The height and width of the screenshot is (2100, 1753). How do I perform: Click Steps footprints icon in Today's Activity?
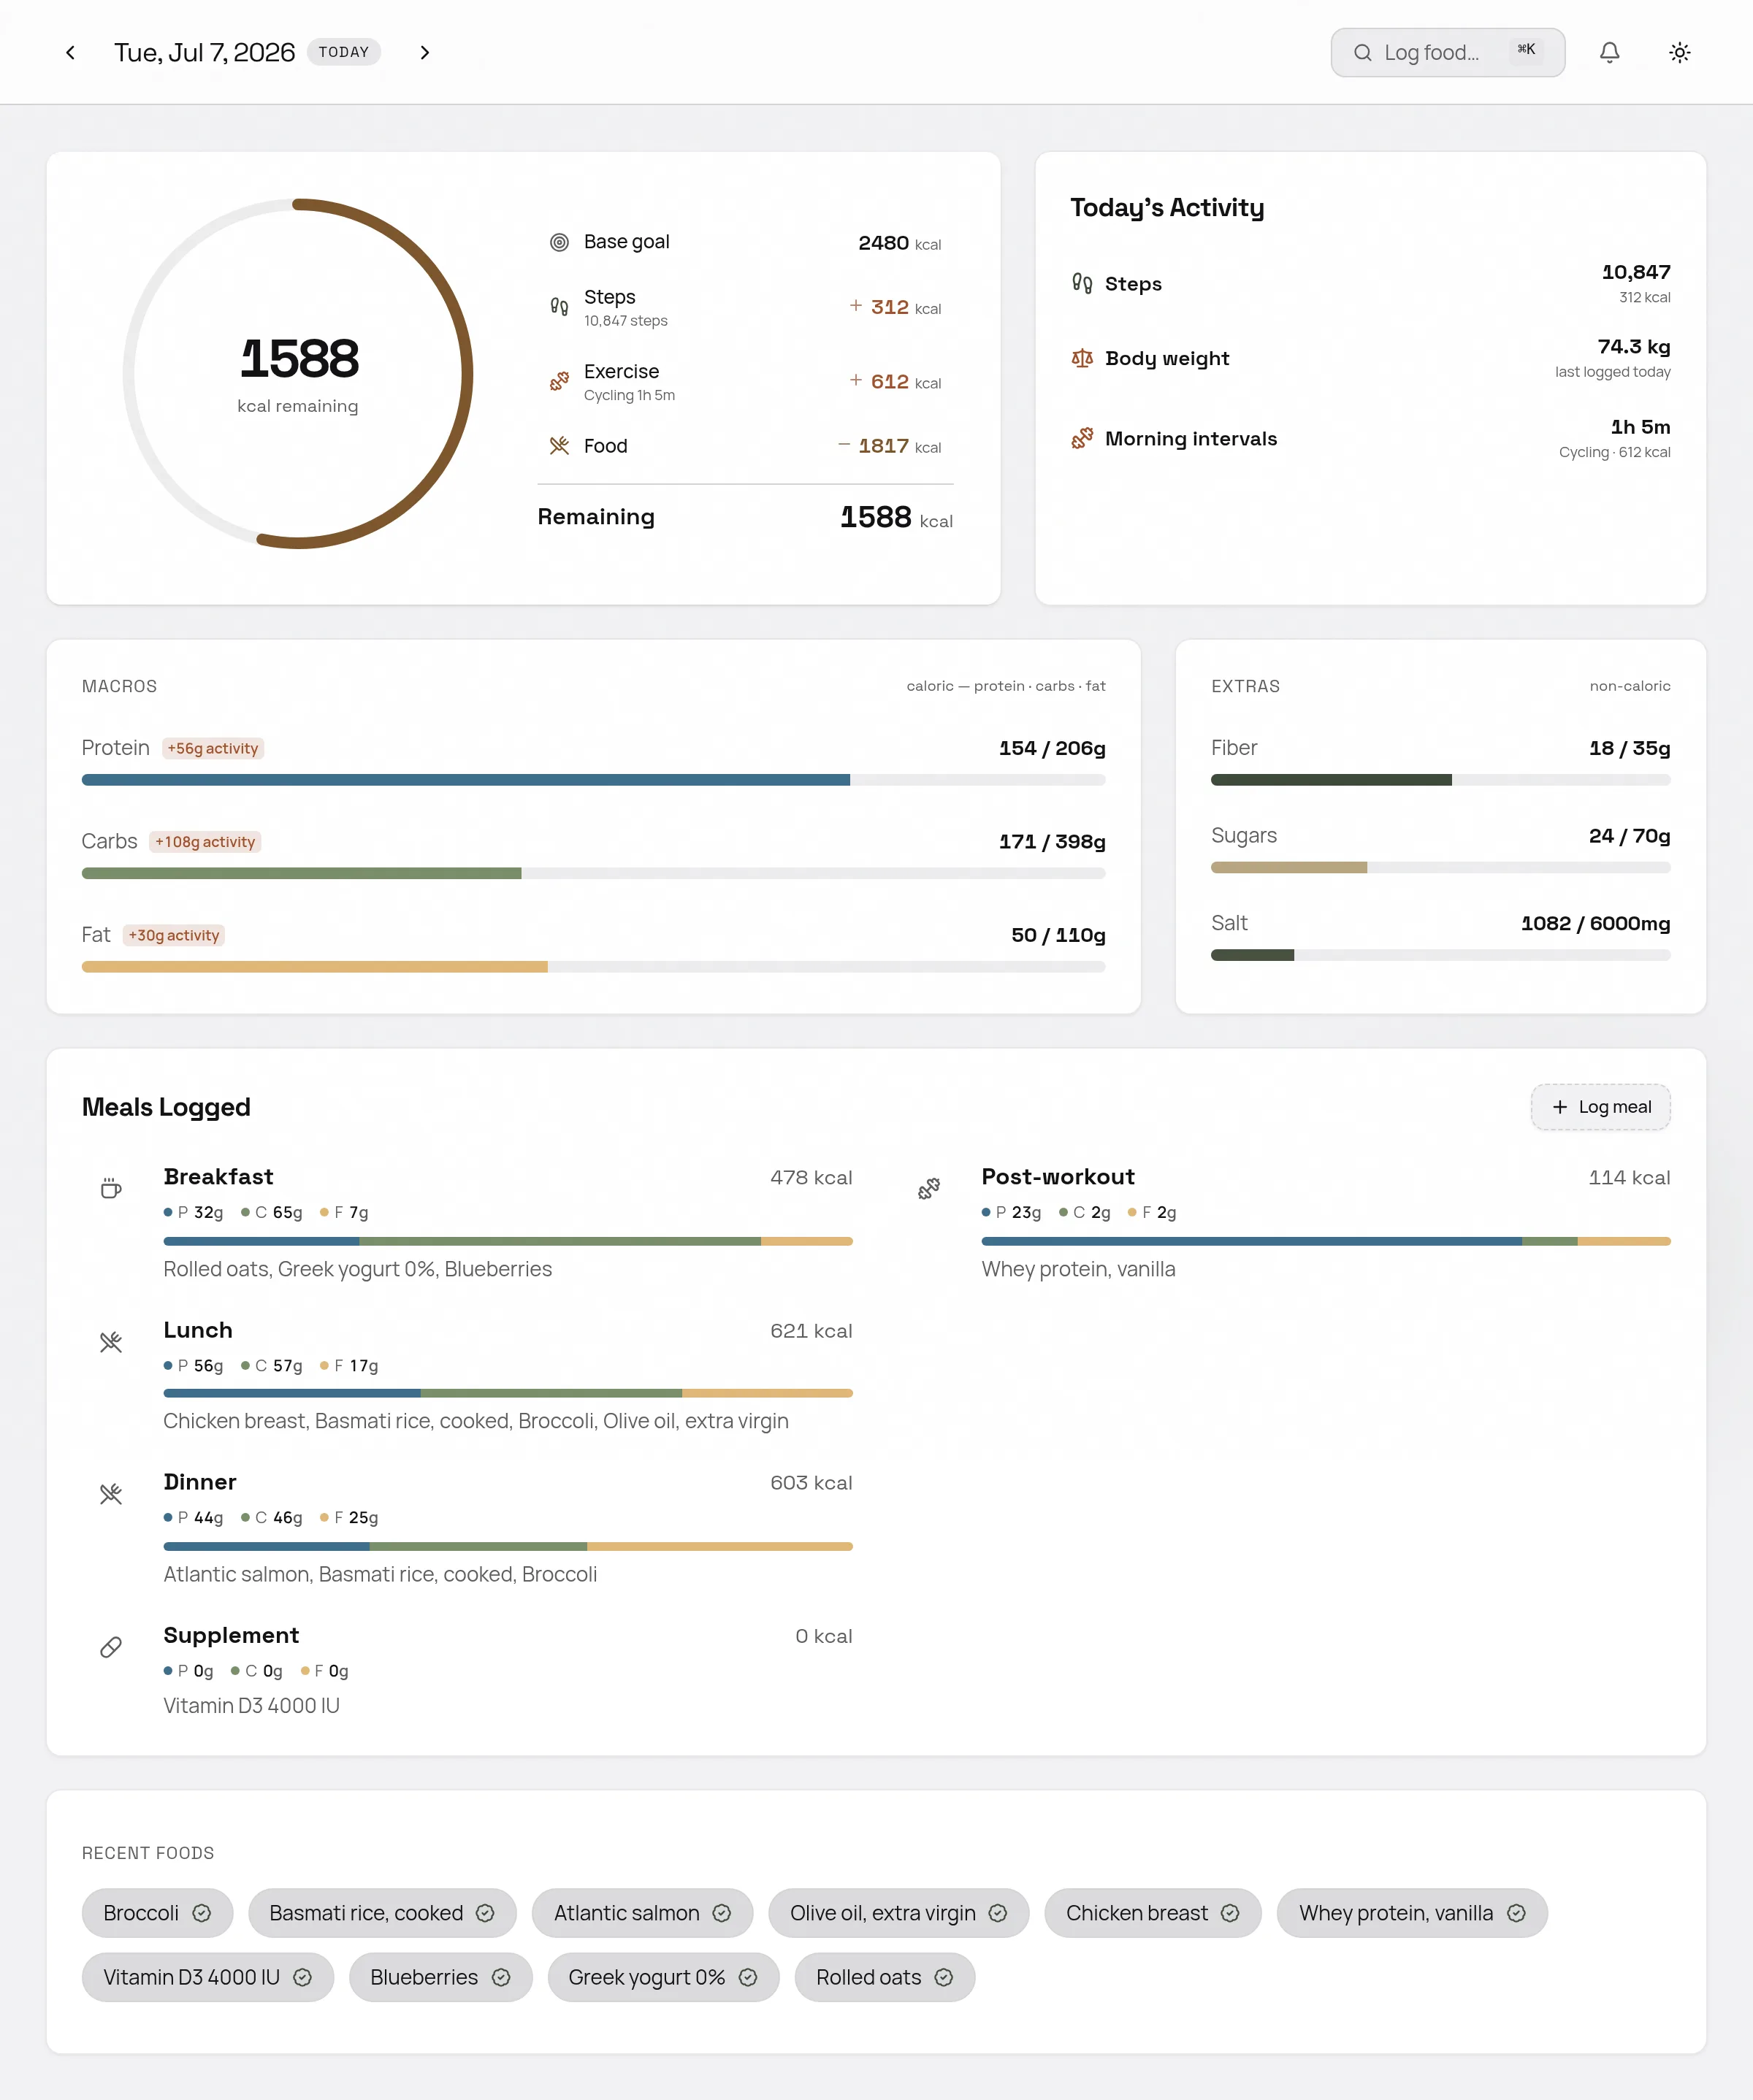pyautogui.click(x=1082, y=283)
